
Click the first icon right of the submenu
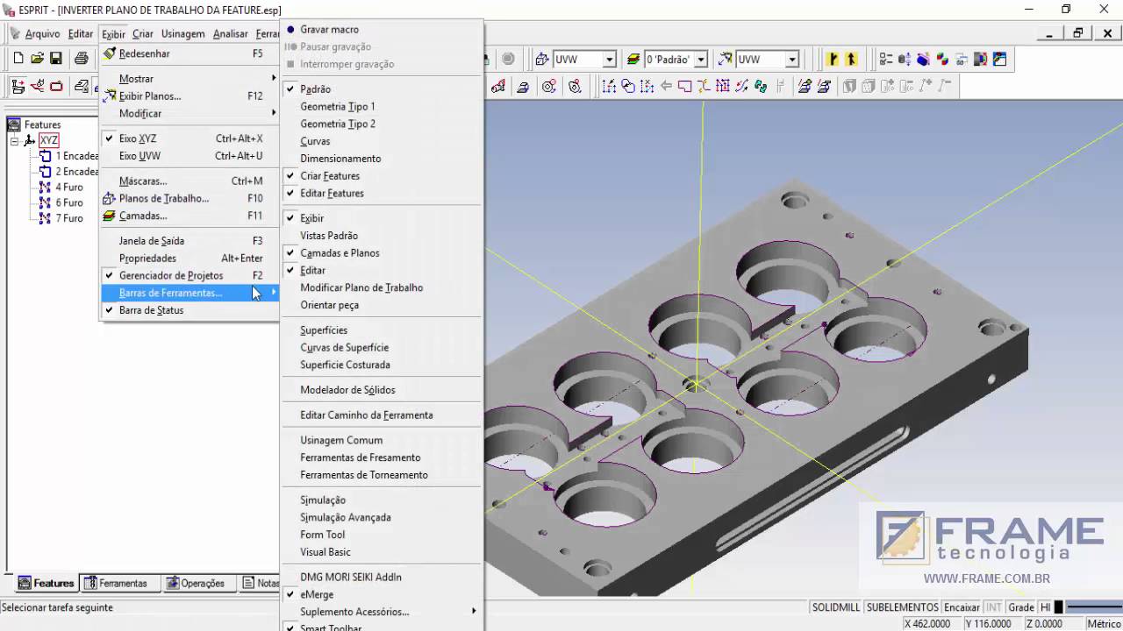coord(498,86)
